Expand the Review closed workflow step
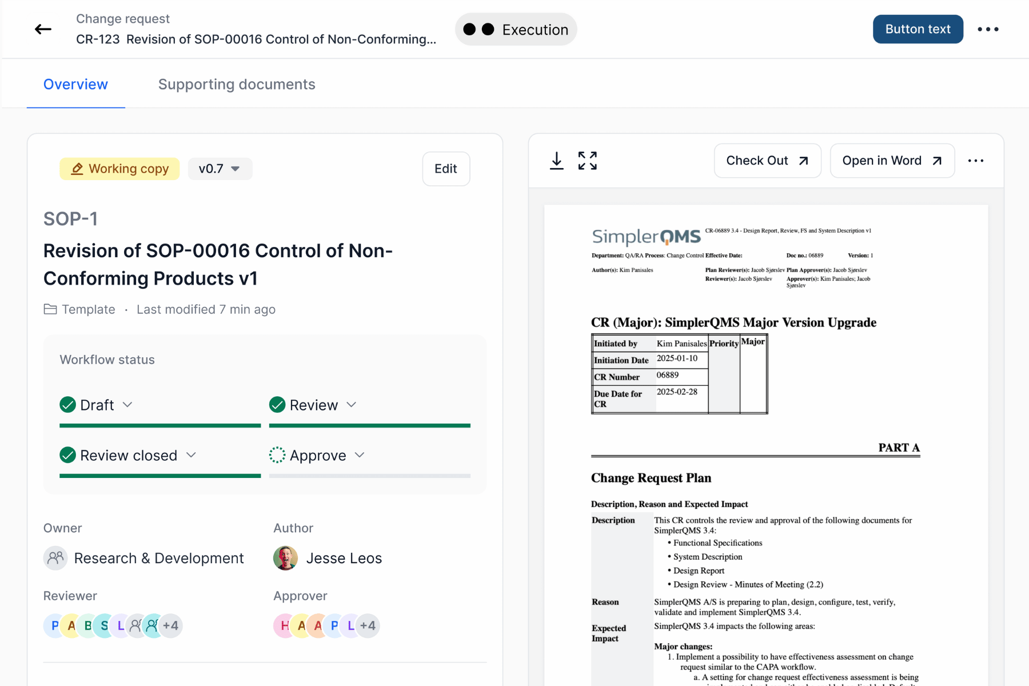This screenshot has width=1029, height=686. pos(192,455)
